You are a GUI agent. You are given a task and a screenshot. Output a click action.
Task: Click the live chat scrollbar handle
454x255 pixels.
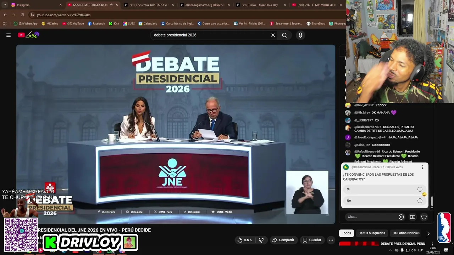pos(432,202)
